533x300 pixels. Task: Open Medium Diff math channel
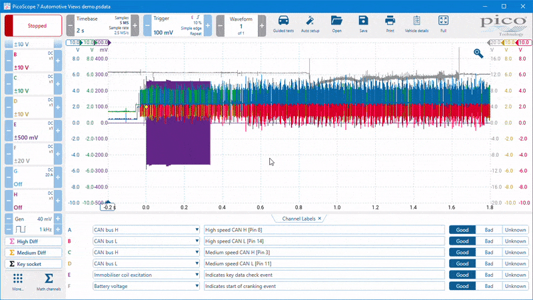tap(33, 253)
